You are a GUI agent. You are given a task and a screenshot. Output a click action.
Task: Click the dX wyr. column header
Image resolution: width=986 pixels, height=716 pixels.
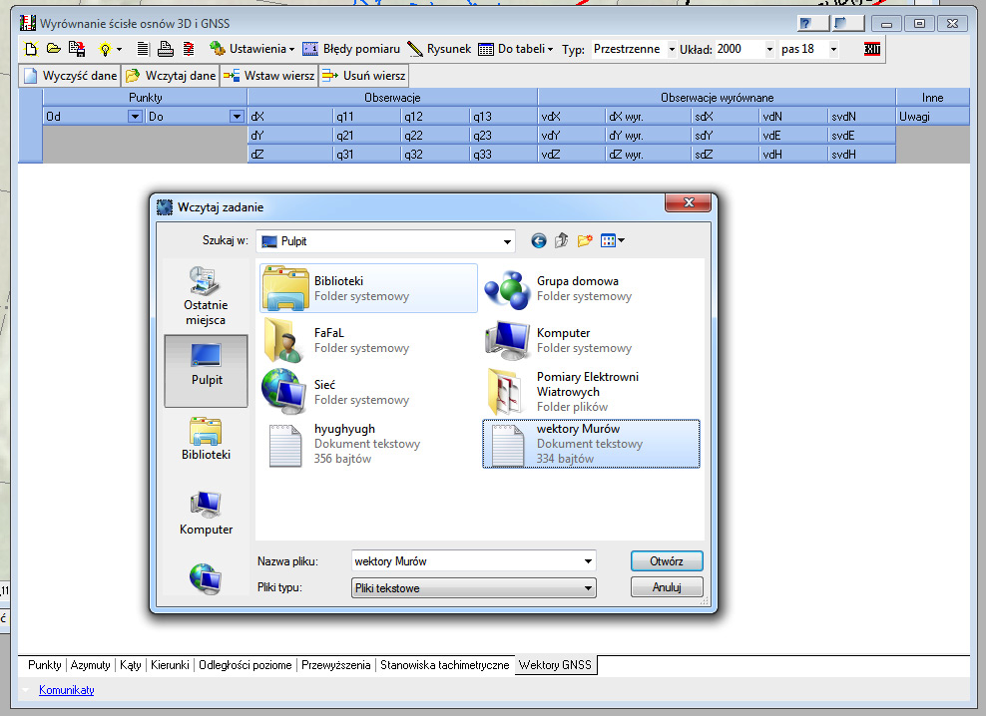pyautogui.click(x=649, y=117)
